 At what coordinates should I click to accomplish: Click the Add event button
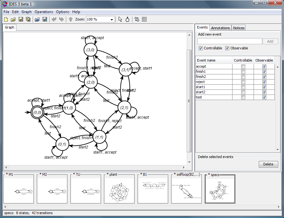[270, 41]
